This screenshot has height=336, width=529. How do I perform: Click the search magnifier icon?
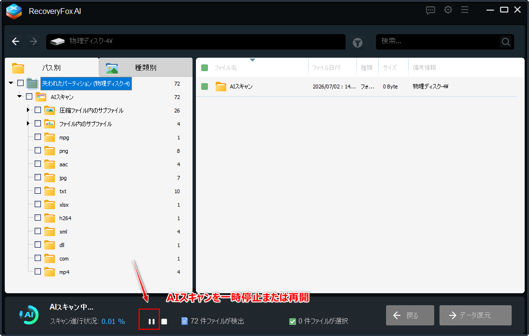(506, 42)
